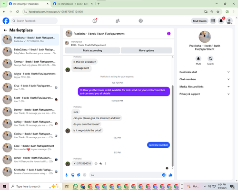Open the Chrome zoom magnifier icon
This screenshot has width=238, height=190.
[212, 12]
